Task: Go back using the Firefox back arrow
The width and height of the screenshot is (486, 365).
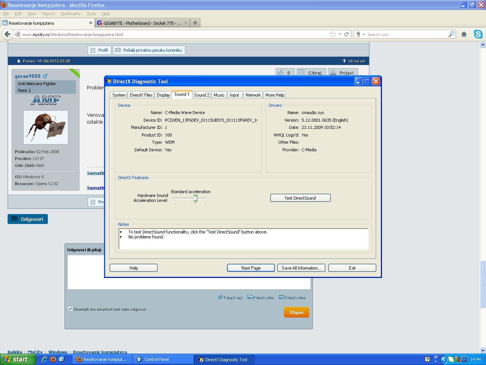Action: (7, 34)
